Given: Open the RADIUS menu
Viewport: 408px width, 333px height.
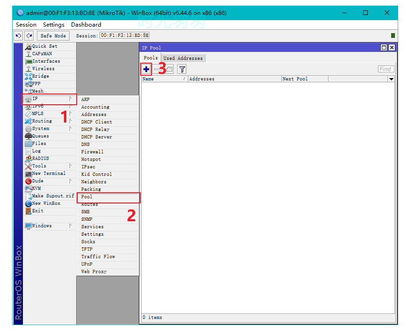Looking at the screenshot, I should pos(50,159).
